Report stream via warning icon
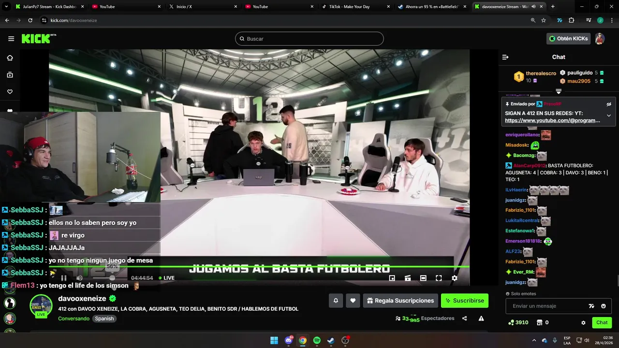The height and width of the screenshot is (348, 619). 481,319
